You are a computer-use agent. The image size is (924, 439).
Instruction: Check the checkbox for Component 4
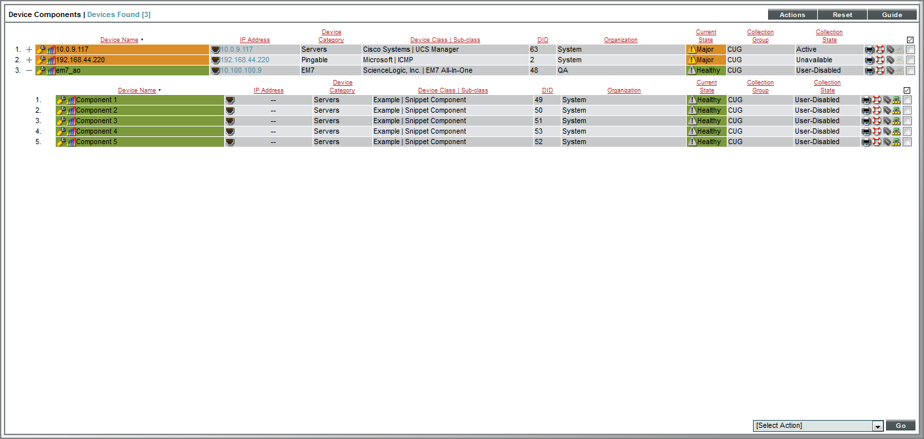click(907, 132)
